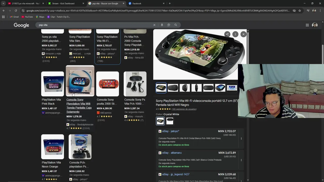The image size is (324, 182).
Task: Open the site information icon in the address bar
Action: (23, 11)
